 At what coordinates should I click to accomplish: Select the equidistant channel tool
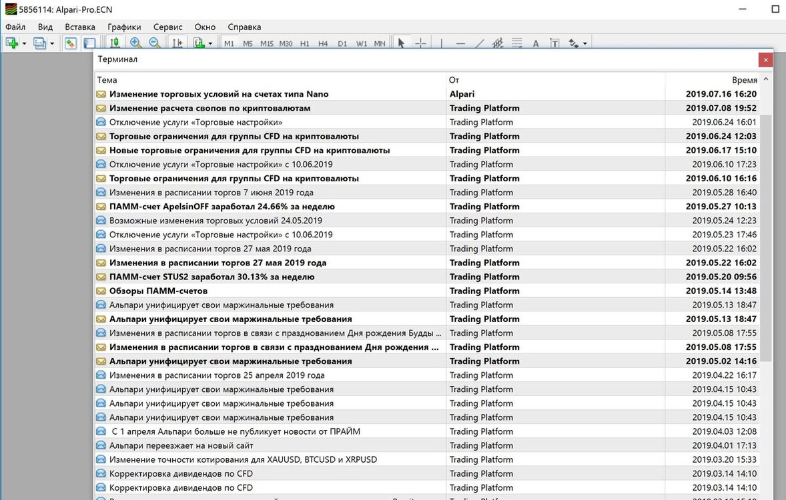(498, 43)
